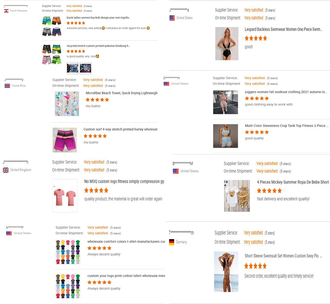
Task: Click the French Polynesia flag icon
Action: [x=6, y=11]
